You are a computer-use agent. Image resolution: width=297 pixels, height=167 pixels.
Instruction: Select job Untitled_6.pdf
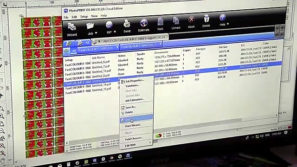(101, 62)
